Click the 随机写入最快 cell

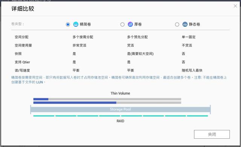[x=192, y=70]
